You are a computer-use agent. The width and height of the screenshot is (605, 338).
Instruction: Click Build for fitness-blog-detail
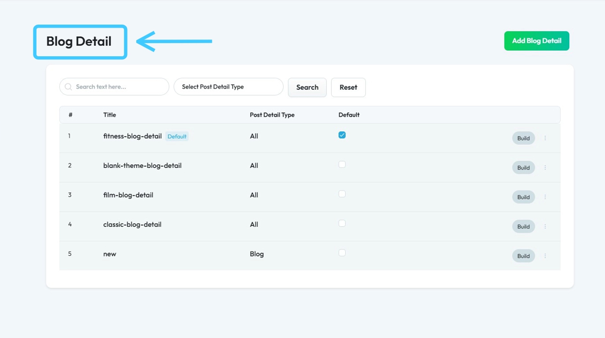(x=523, y=138)
